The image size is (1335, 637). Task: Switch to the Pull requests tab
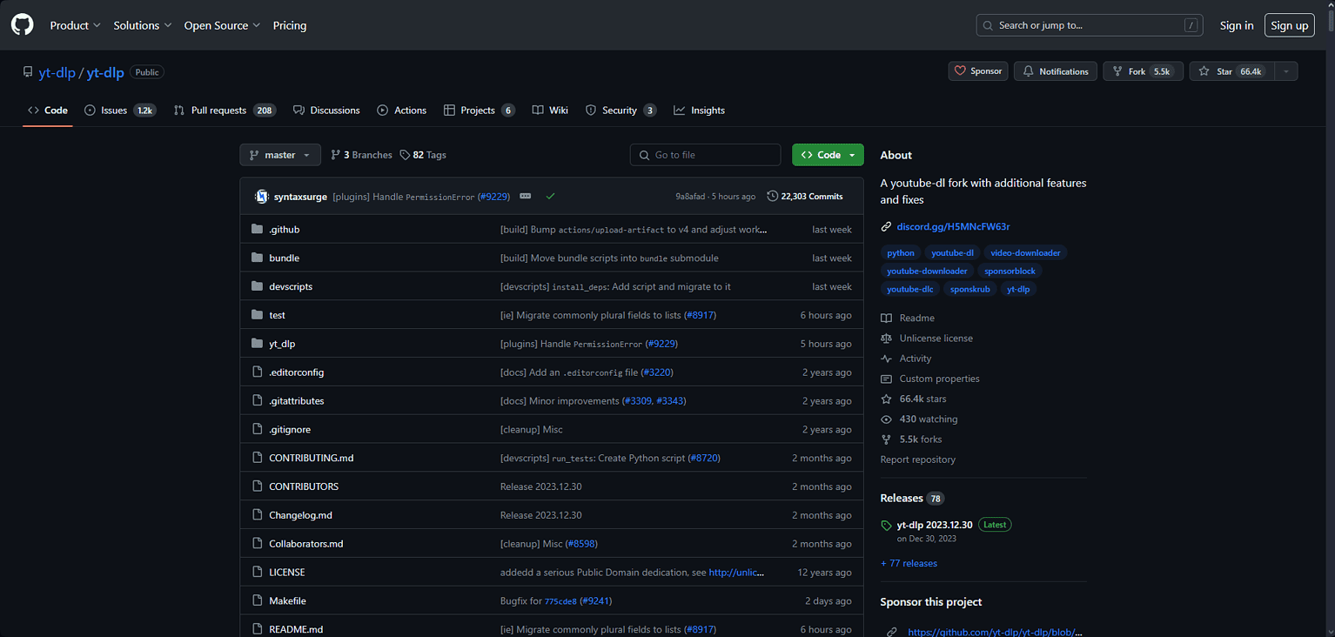(219, 110)
